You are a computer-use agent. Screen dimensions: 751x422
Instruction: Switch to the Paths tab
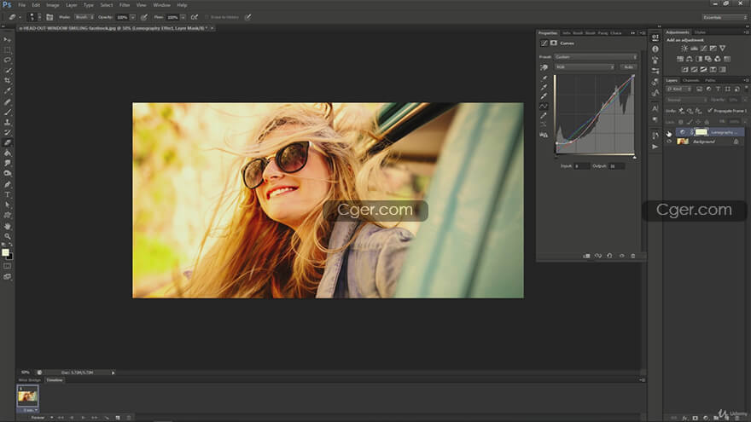pos(710,80)
